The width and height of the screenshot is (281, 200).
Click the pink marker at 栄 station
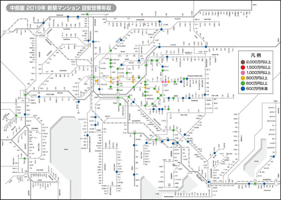(118, 82)
